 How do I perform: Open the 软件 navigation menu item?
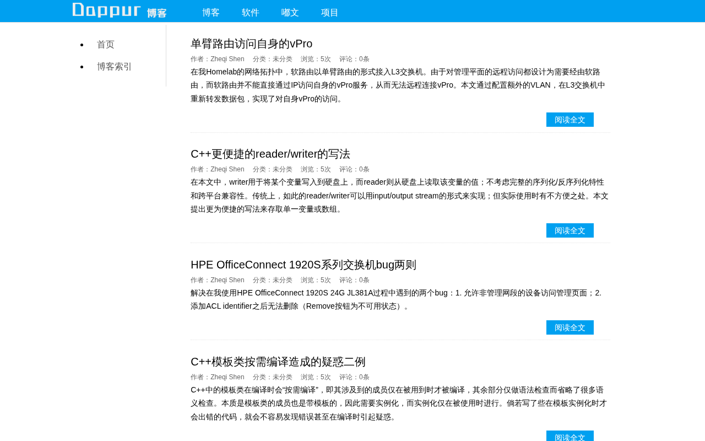click(251, 12)
